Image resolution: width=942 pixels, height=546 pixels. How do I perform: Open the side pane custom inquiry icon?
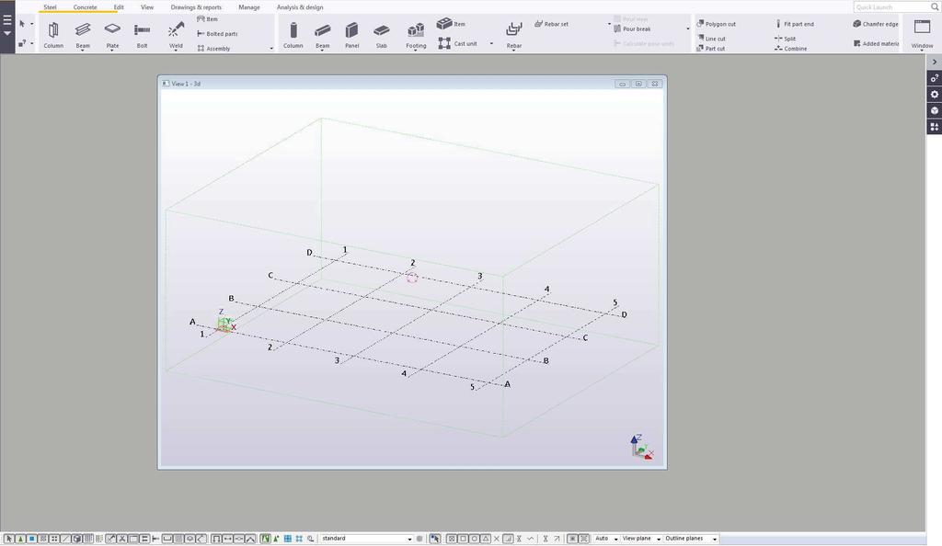[935, 78]
